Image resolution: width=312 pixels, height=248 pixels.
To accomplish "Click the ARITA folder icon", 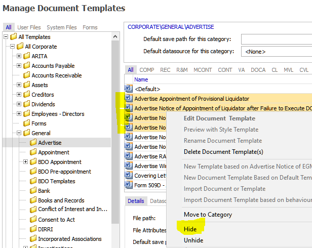I will [x=27, y=56].
